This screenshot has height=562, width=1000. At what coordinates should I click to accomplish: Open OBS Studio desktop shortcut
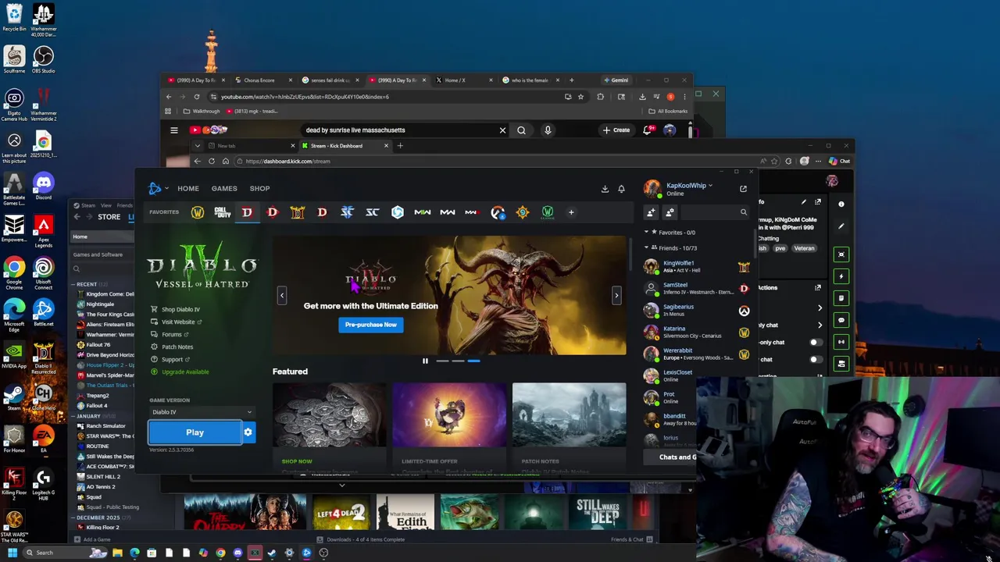pos(43,61)
